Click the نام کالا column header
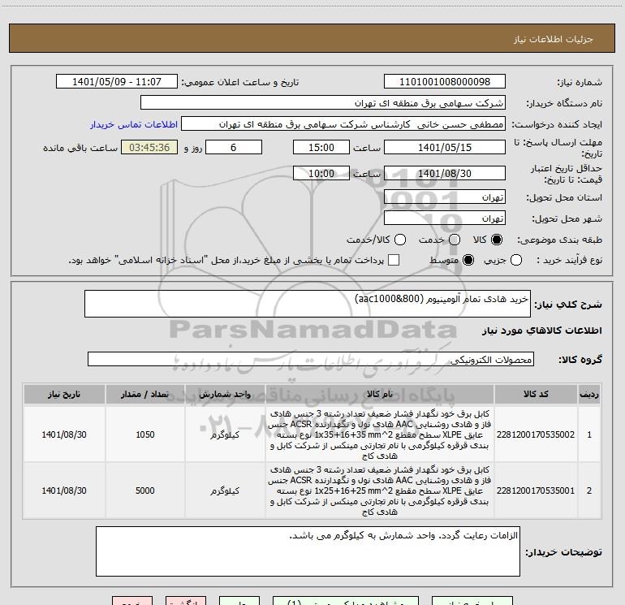Image resolution: width=625 pixels, height=605 pixels. coord(380,395)
